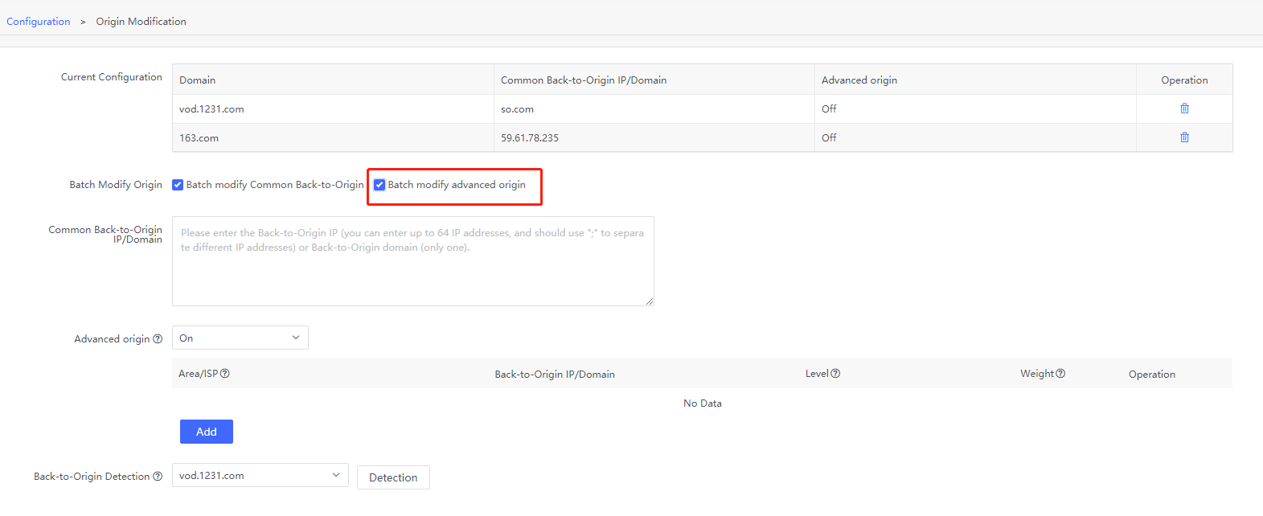The height and width of the screenshot is (516, 1263).
Task: Open the Back-to-Origin Detection domain dropdown
Action: [x=260, y=476]
